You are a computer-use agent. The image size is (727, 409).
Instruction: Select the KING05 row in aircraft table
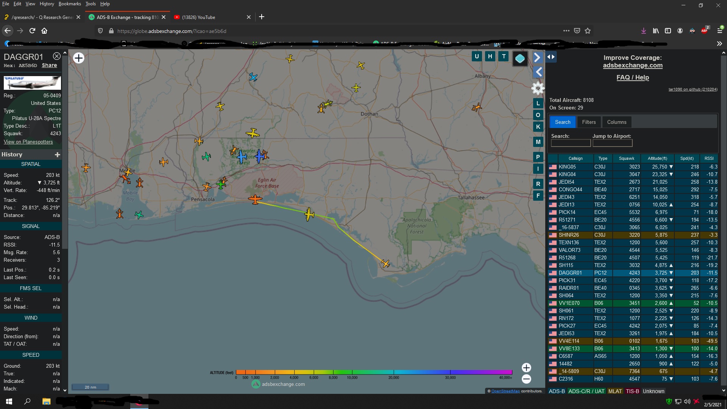[x=633, y=167]
